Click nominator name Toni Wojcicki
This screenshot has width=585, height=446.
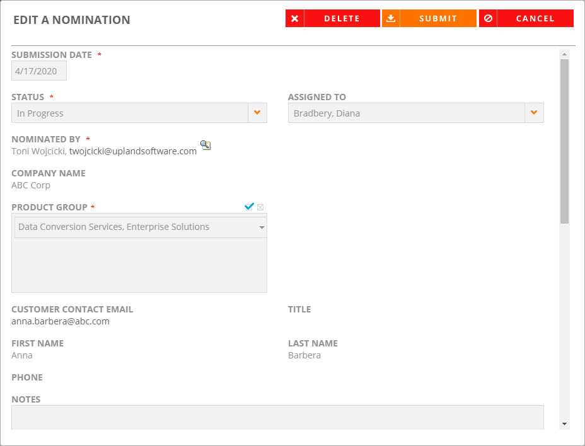39,151
